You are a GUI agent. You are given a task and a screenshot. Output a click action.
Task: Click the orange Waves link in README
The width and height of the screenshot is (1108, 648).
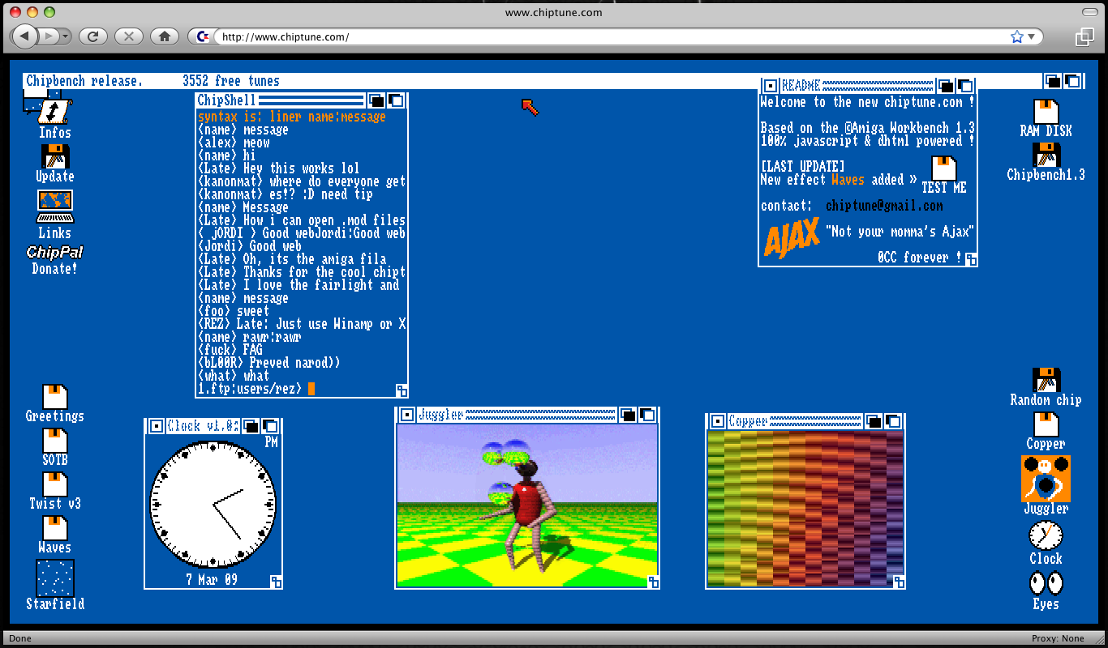pos(848,180)
